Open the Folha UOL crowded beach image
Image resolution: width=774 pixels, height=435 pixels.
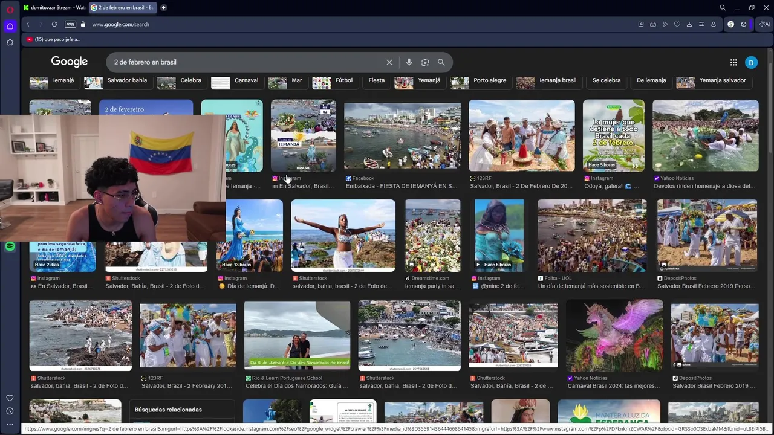click(591, 236)
